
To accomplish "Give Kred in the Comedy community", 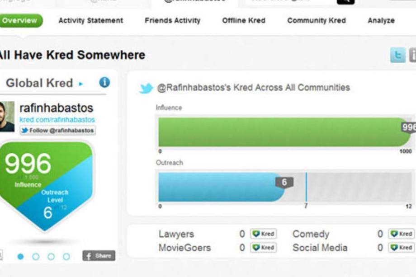I will (401, 234).
